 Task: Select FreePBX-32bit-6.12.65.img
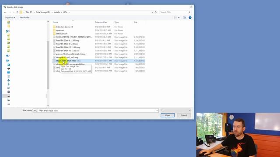tap(67, 41)
